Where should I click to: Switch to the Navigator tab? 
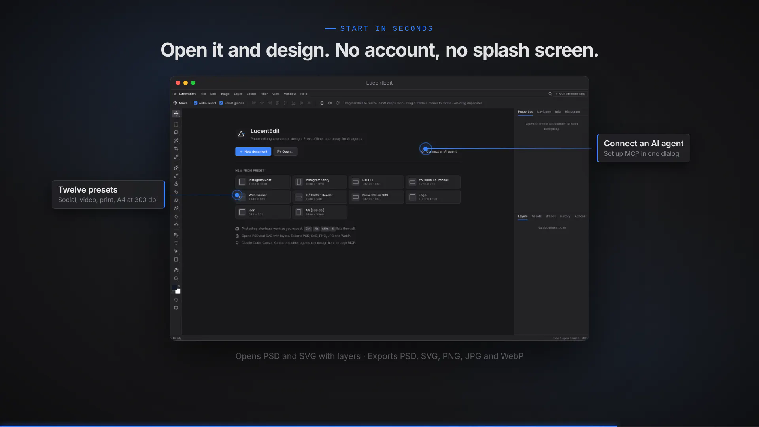[x=544, y=112]
